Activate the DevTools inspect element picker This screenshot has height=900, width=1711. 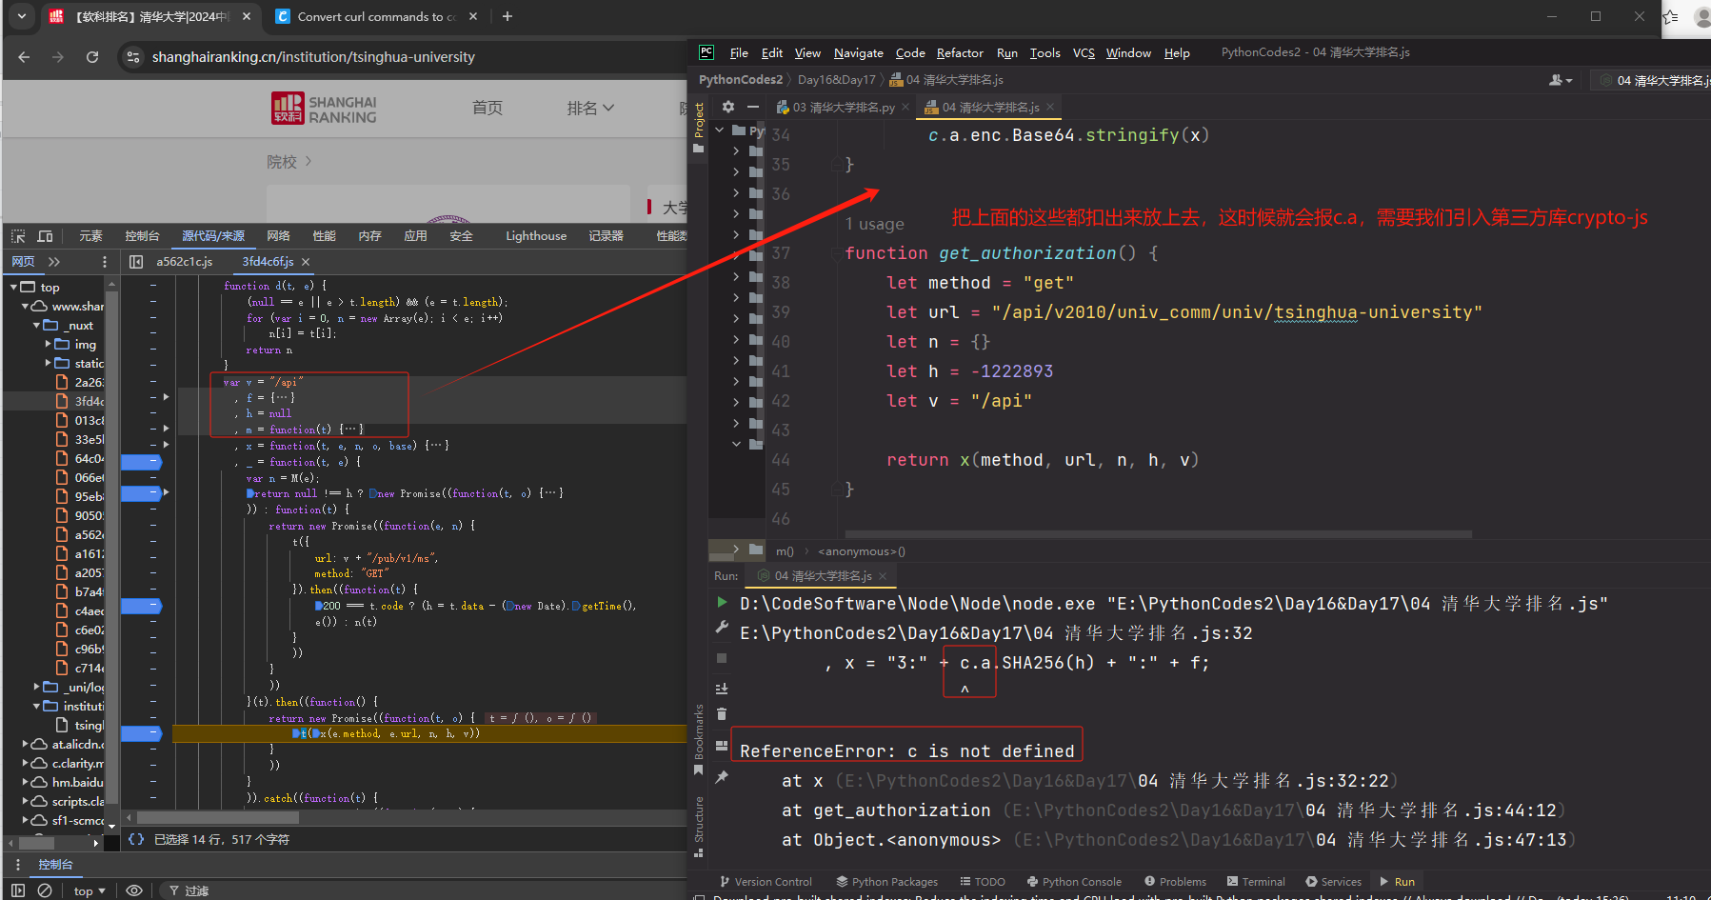18,236
